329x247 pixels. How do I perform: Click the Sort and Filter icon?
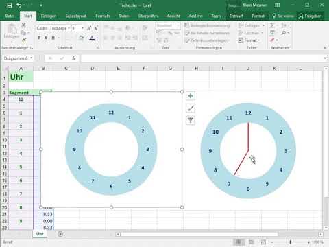tap(284, 25)
